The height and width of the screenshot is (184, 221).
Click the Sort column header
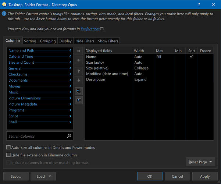point(192,51)
